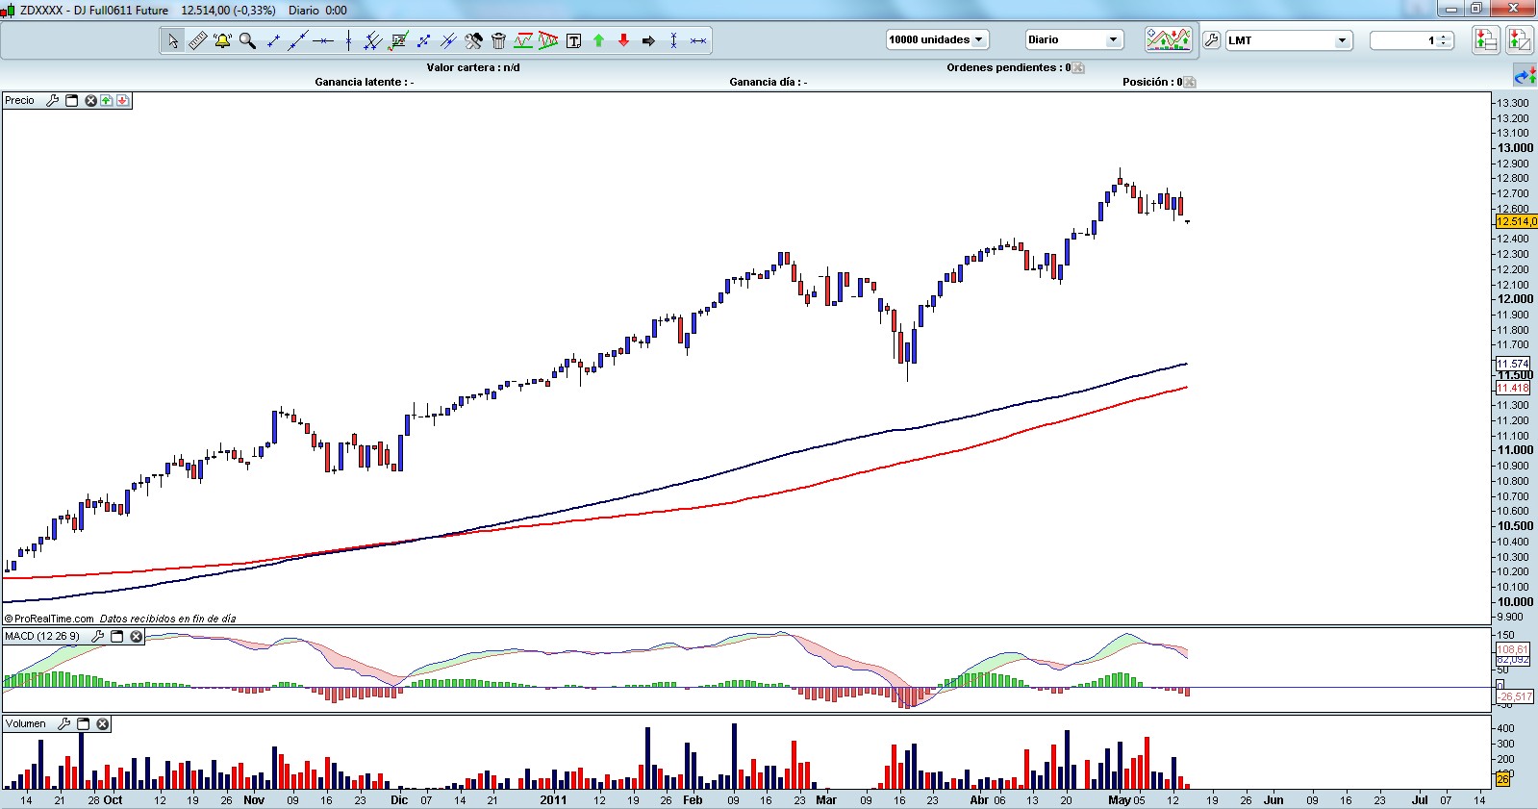Maximize the Precio panel window icon

click(x=71, y=100)
